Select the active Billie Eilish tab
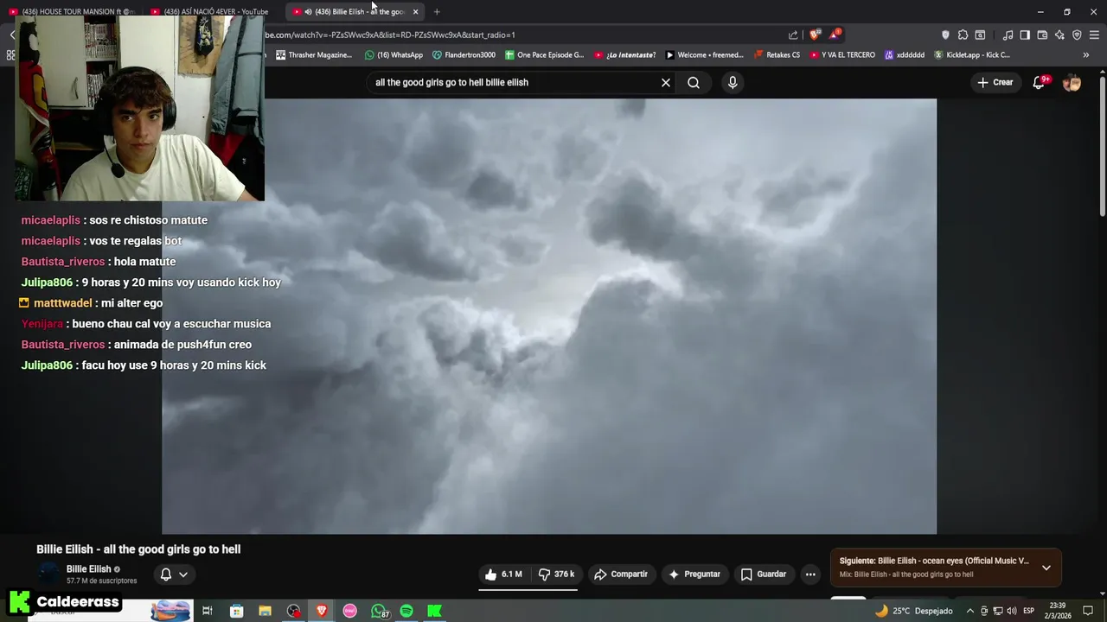The height and width of the screenshot is (622, 1107). pos(355,11)
